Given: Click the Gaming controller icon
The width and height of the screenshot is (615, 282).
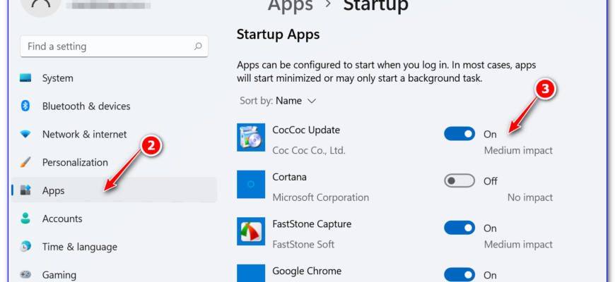Looking at the screenshot, I should (x=25, y=274).
